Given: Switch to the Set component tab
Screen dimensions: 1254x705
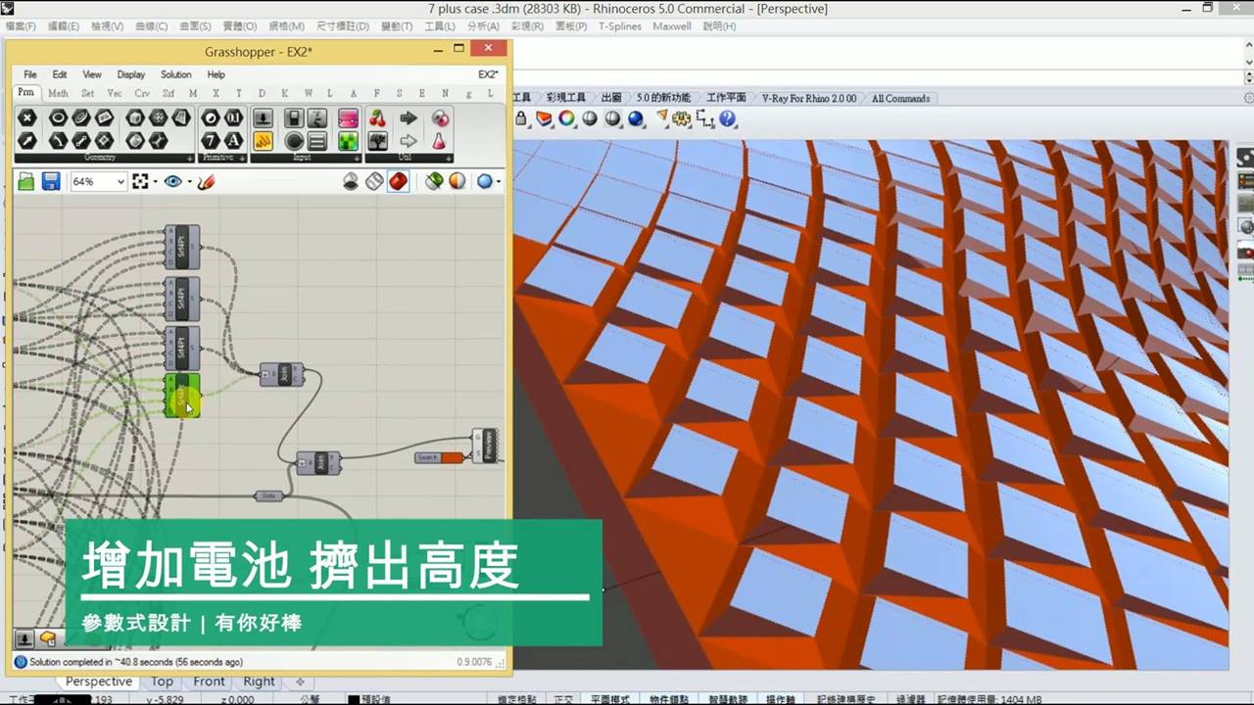Looking at the screenshot, I should (87, 93).
